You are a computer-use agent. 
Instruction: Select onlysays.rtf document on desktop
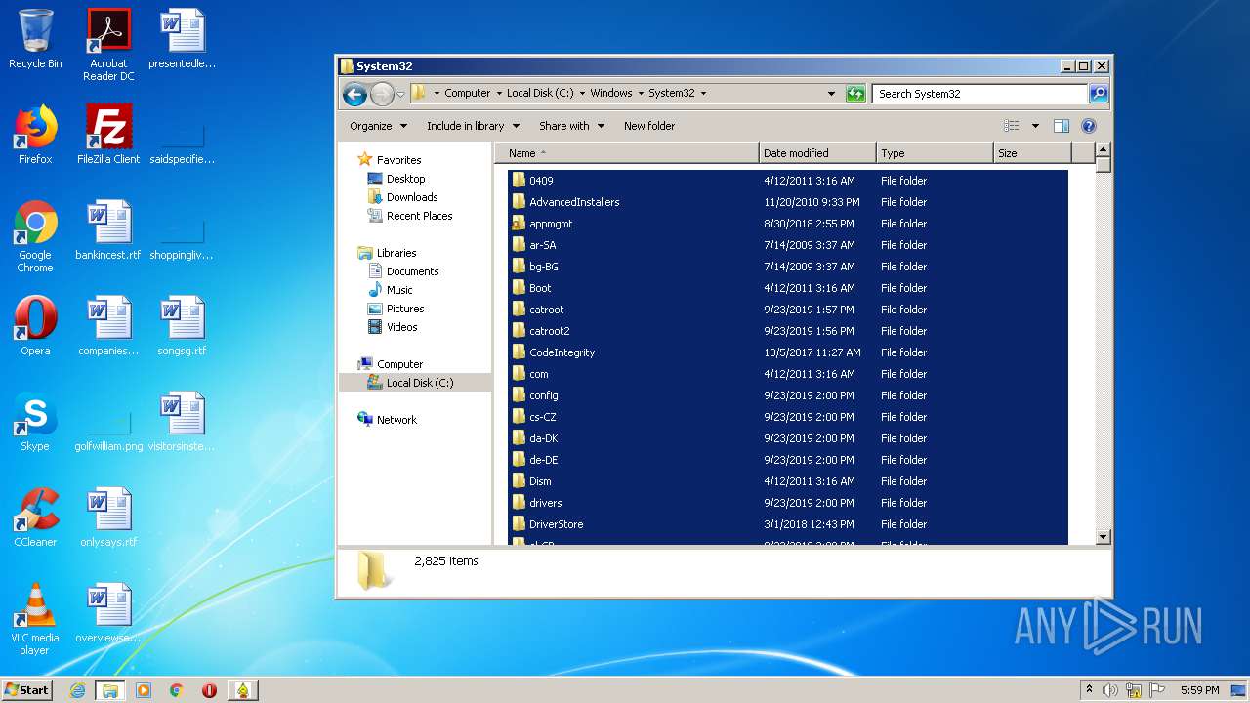click(108, 517)
